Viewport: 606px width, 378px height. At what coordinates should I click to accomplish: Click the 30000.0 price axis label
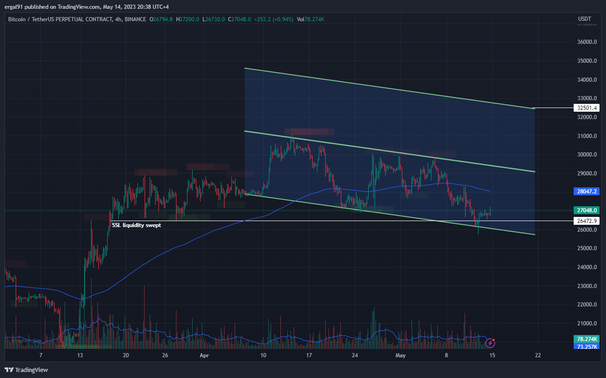586,155
